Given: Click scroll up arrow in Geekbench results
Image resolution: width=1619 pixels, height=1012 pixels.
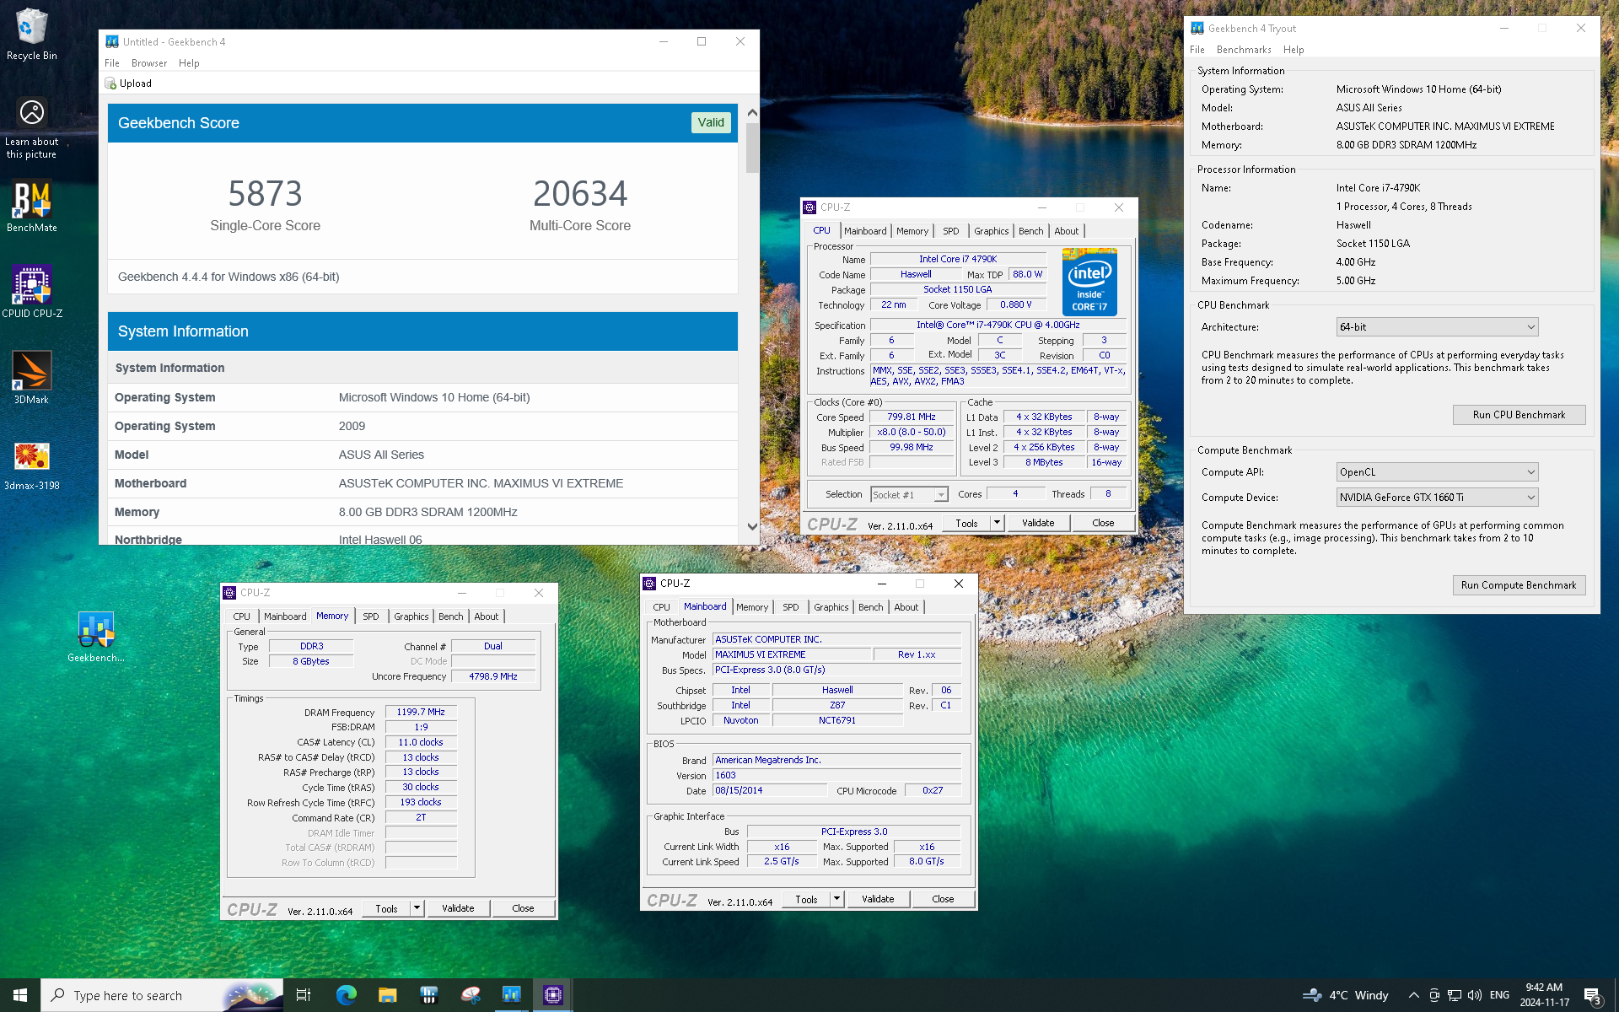Looking at the screenshot, I should pyautogui.click(x=752, y=112).
